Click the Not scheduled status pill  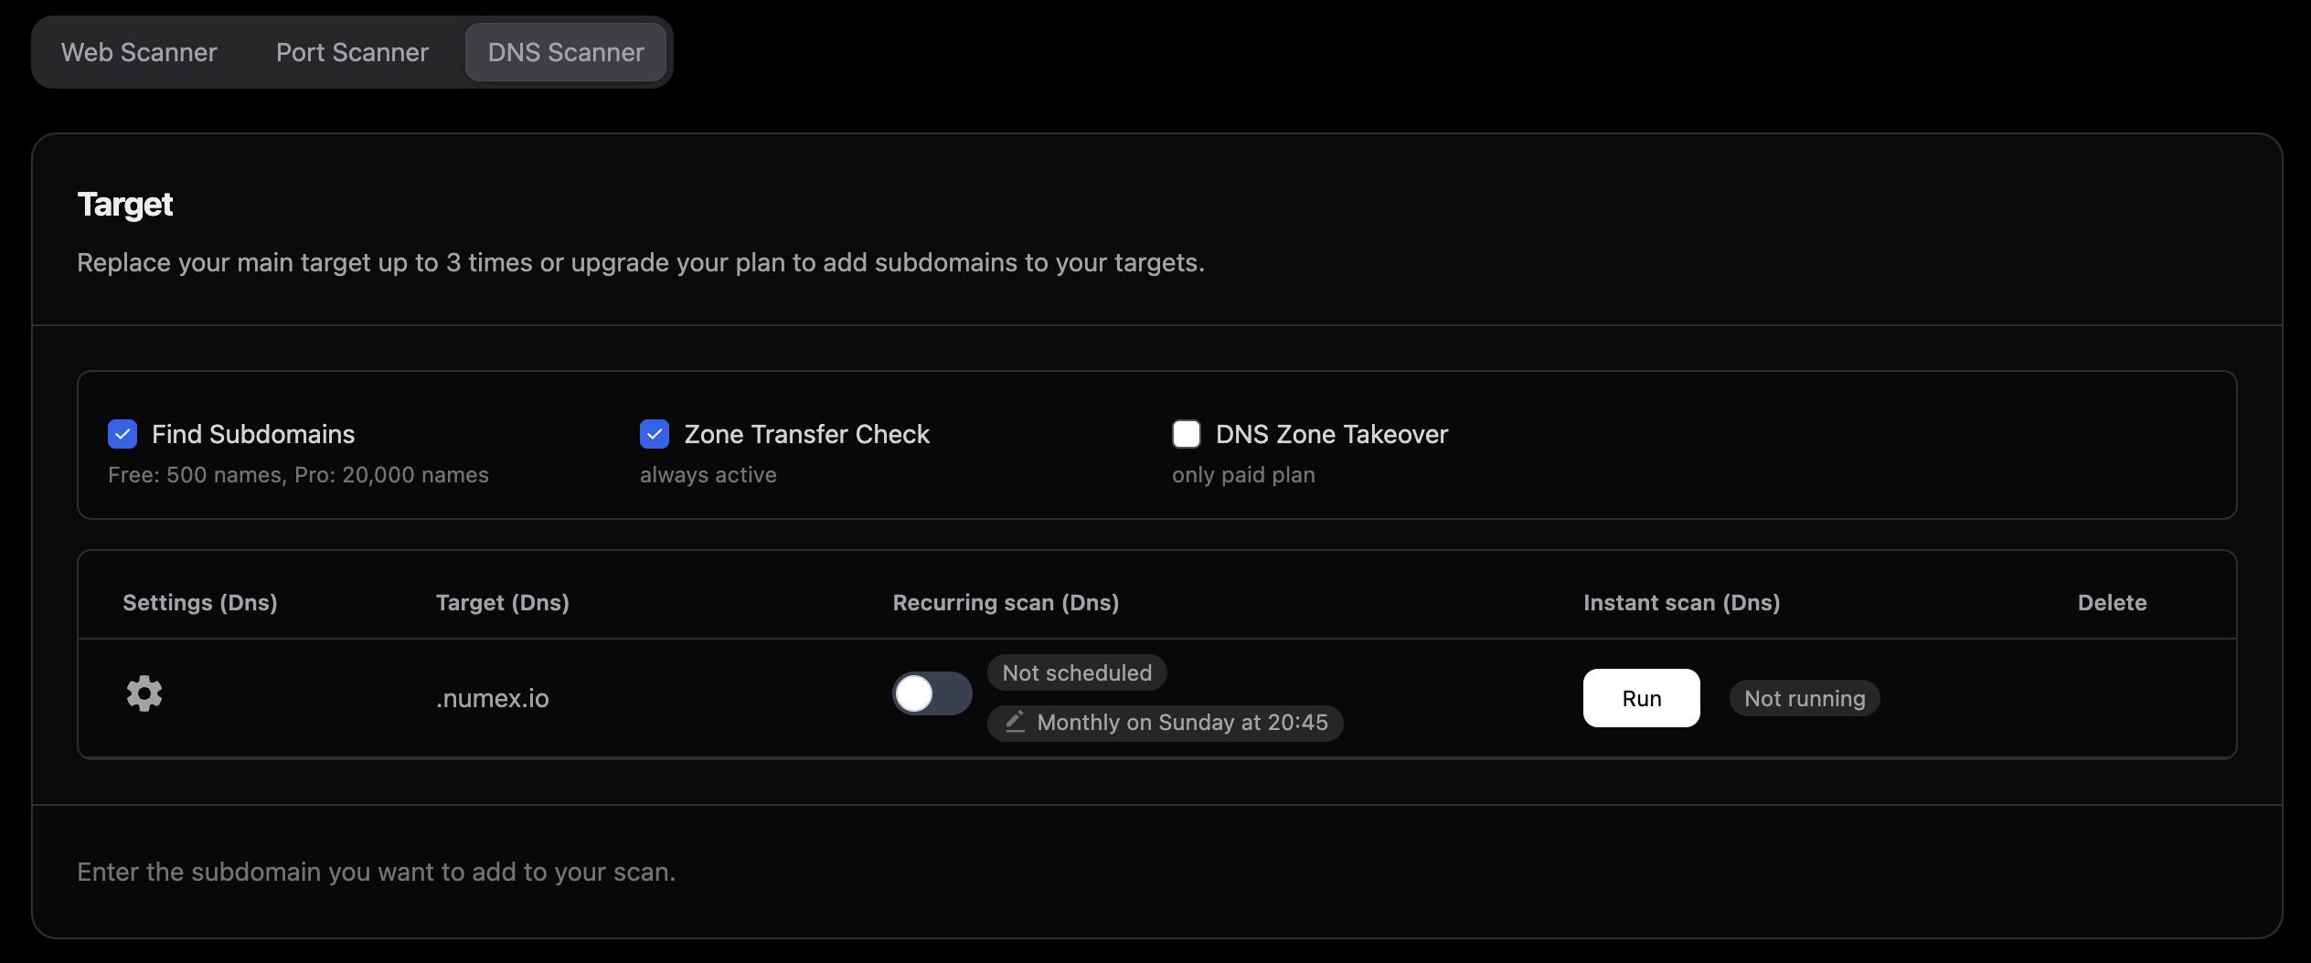click(1076, 672)
